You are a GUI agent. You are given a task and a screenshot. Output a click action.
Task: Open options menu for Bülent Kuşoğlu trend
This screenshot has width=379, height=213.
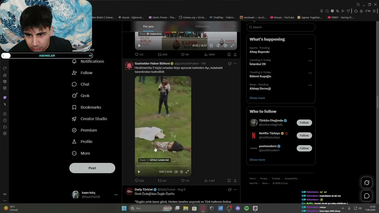[x=310, y=73]
